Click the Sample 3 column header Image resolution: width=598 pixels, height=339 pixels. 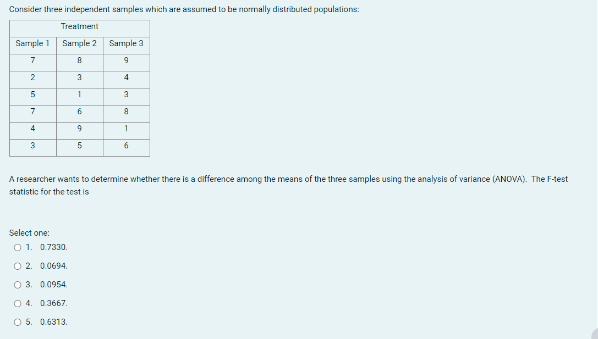coord(126,43)
